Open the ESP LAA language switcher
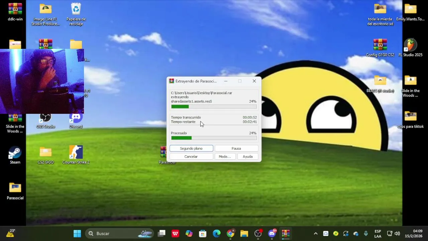Screen dimensions: 428x241 (x=378, y=234)
